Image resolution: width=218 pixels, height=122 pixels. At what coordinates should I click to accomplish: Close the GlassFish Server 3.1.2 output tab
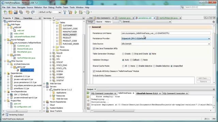(x=160, y=94)
